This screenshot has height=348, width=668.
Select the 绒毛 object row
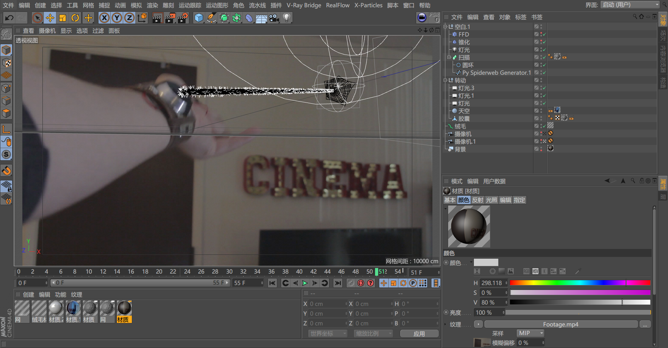click(460, 126)
